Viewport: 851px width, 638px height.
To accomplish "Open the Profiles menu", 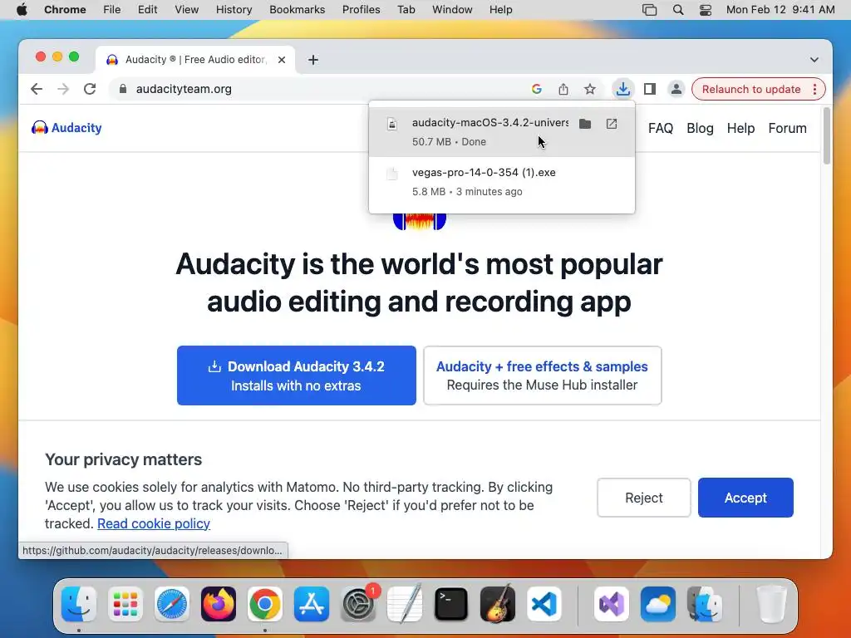I will (x=361, y=10).
